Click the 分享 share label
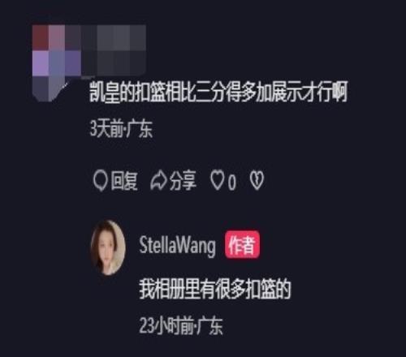The width and height of the screenshot is (406, 357). click(183, 181)
